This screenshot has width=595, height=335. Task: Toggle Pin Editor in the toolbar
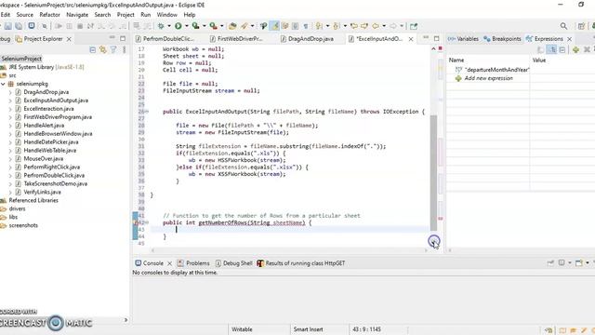[414, 26]
